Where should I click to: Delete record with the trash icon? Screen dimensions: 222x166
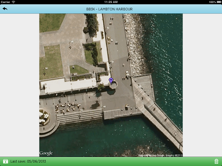pyautogui.click(x=216, y=161)
